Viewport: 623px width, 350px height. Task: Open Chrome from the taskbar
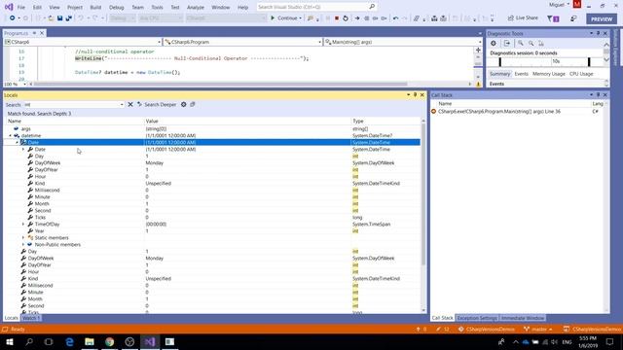(110, 341)
